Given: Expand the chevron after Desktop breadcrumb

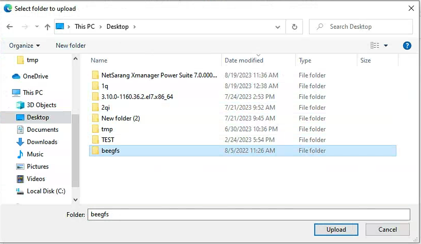Looking at the screenshot, I should 134,27.
